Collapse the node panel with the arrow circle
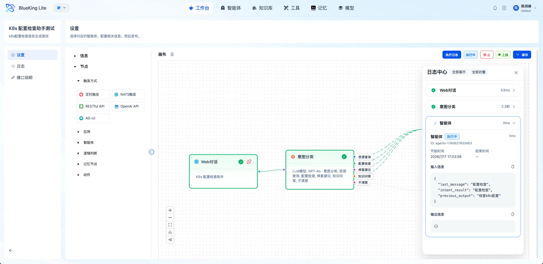 [x=151, y=152]
